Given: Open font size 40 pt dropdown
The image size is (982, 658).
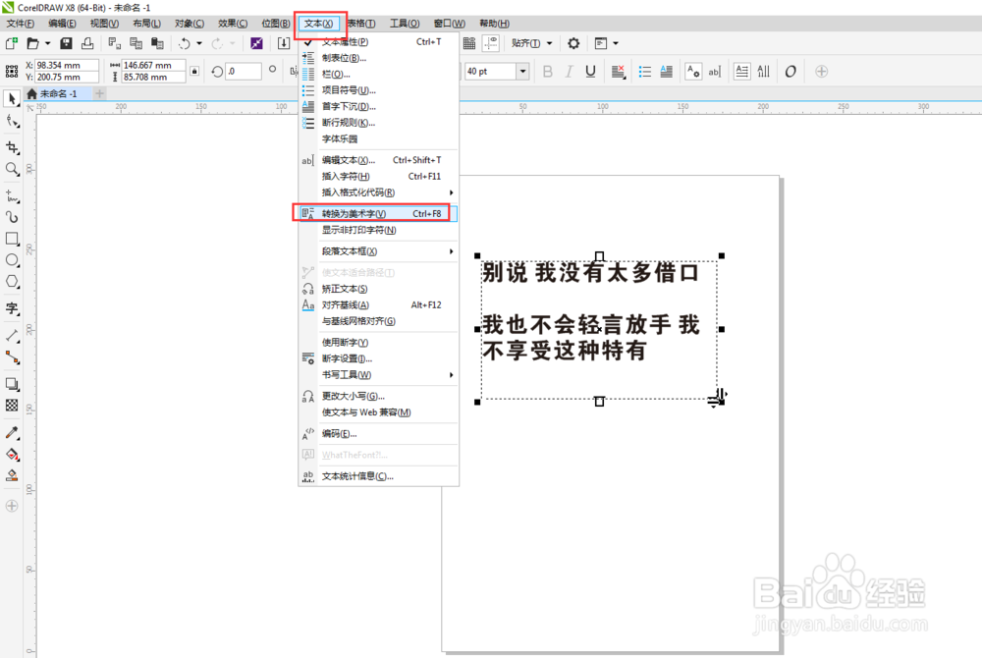Looking at the screenshot, I should (x=523, y=72).
